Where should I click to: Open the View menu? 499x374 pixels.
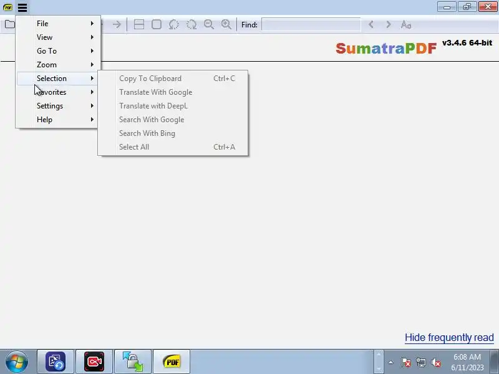pos(57,37)
